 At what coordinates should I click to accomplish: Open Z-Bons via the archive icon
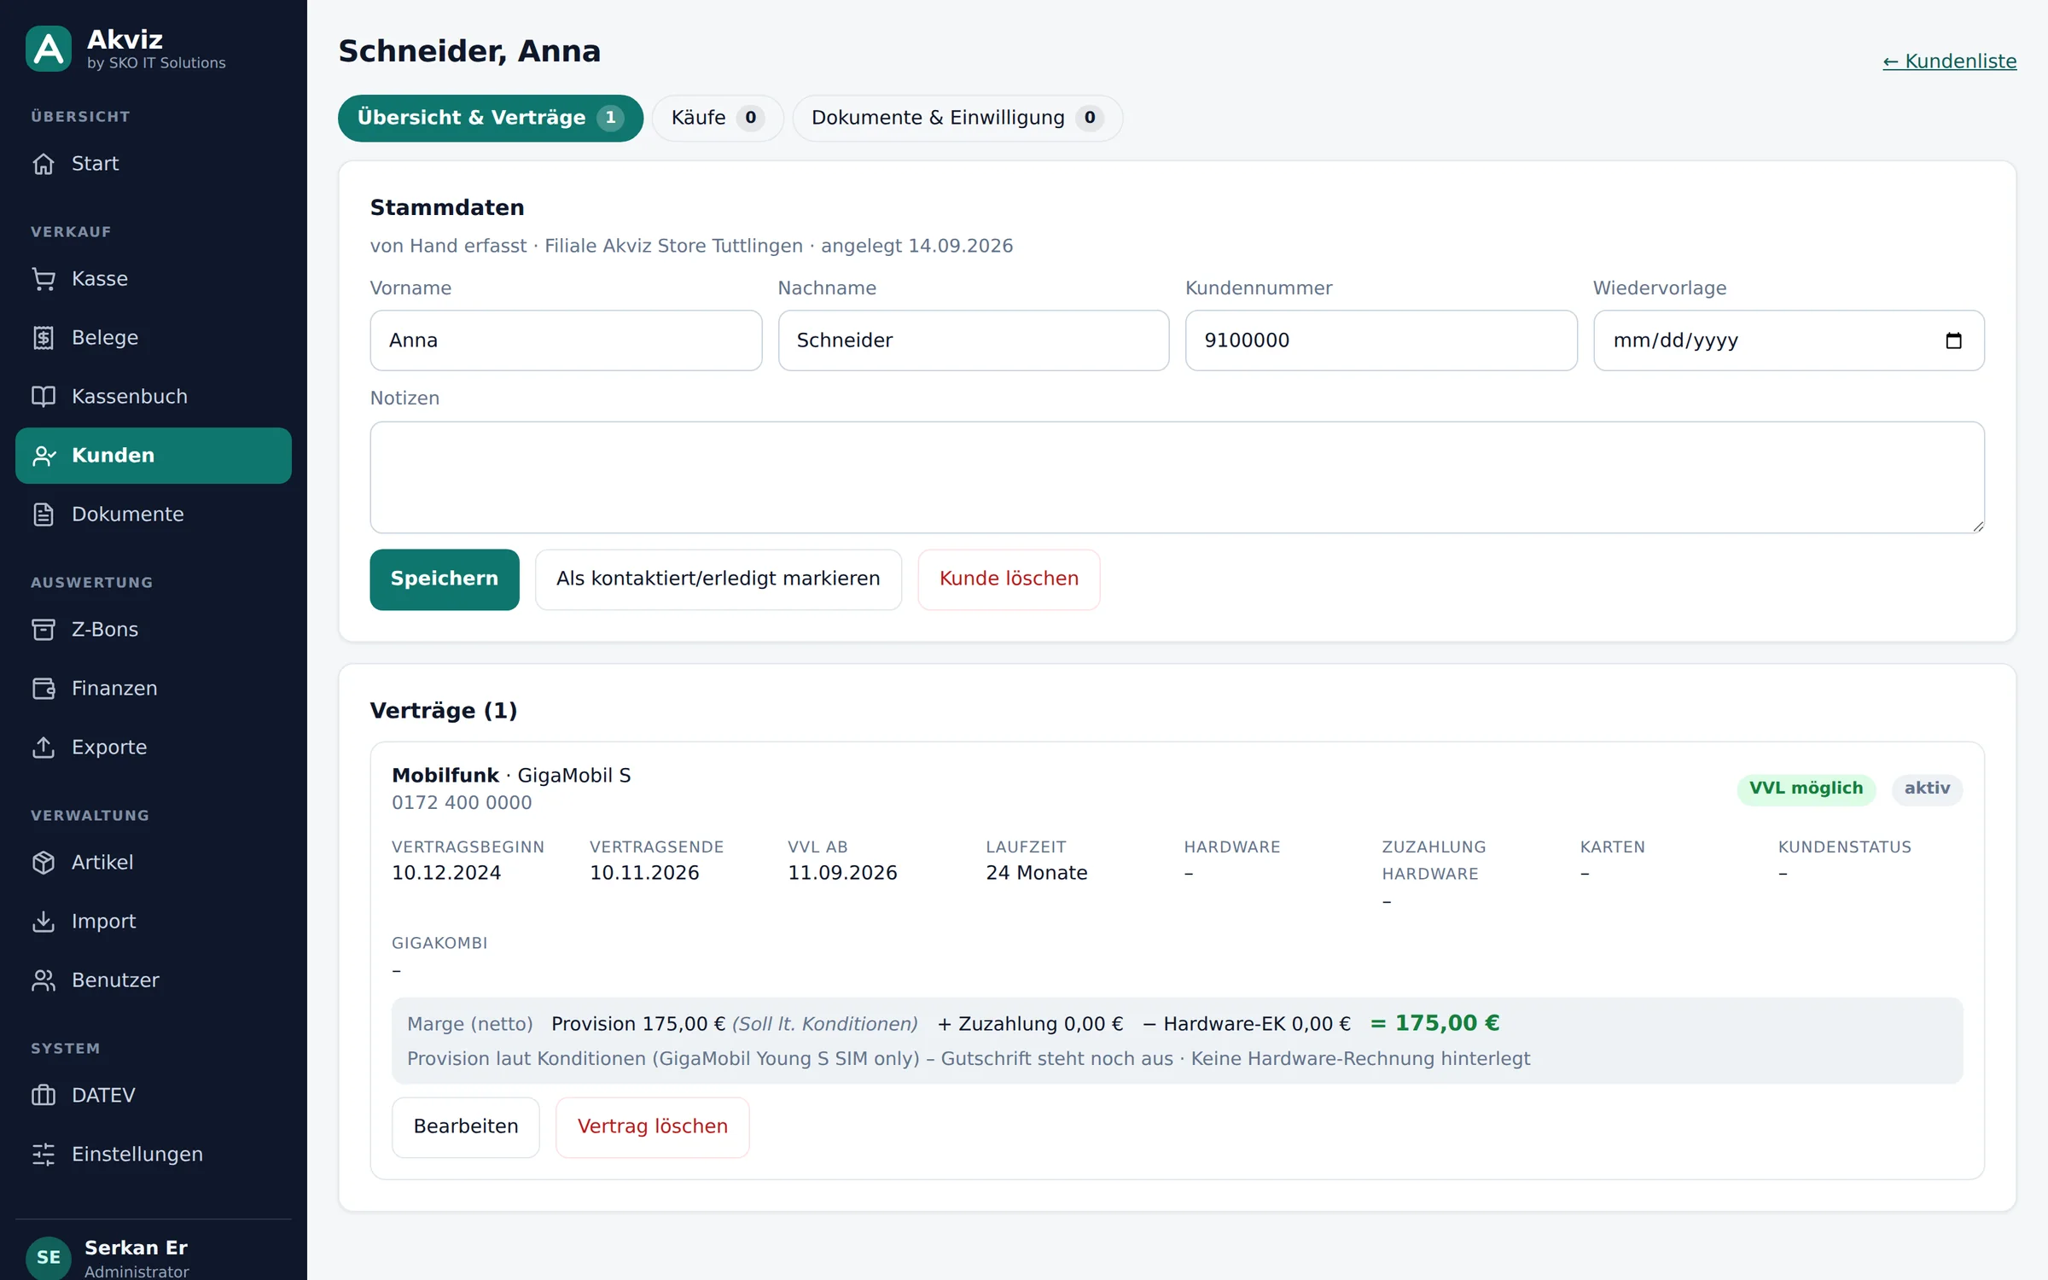[x=44, y=629]
